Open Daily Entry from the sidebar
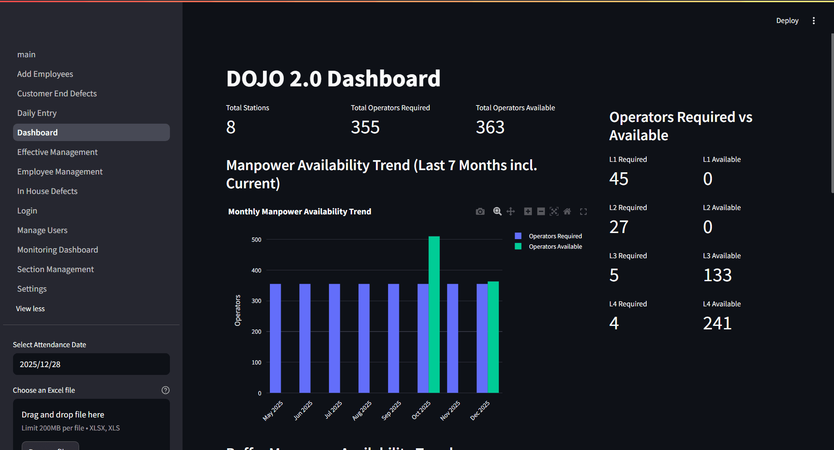 (x=37, y=113)
